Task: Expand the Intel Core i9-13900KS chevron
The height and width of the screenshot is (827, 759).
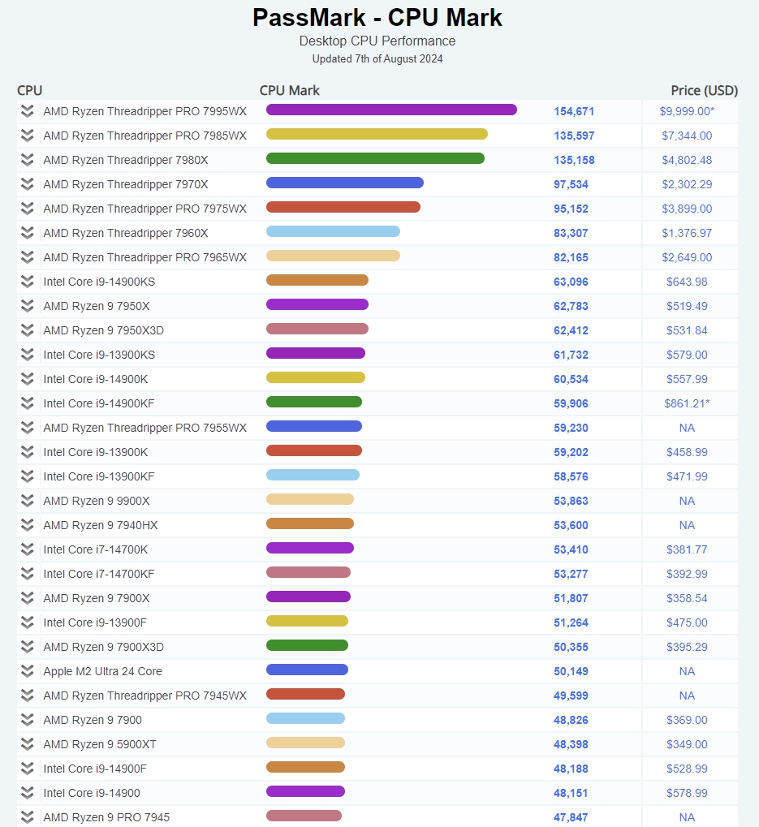Action: [28, 355]
